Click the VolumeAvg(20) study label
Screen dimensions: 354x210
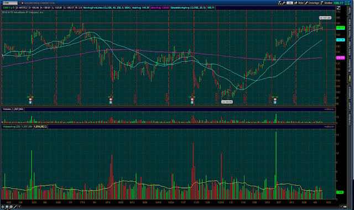point(11,127)
